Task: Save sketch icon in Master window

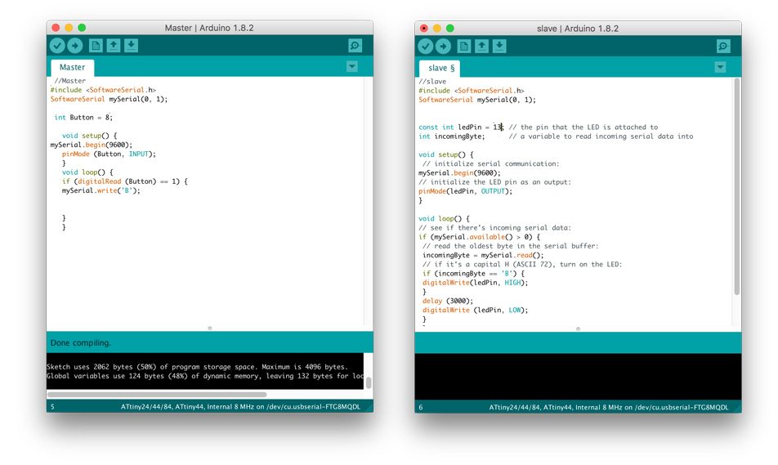Action: [x=131, y=46]
